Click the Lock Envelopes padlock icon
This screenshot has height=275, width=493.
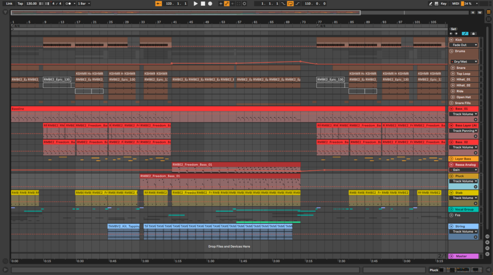[473, 34]
